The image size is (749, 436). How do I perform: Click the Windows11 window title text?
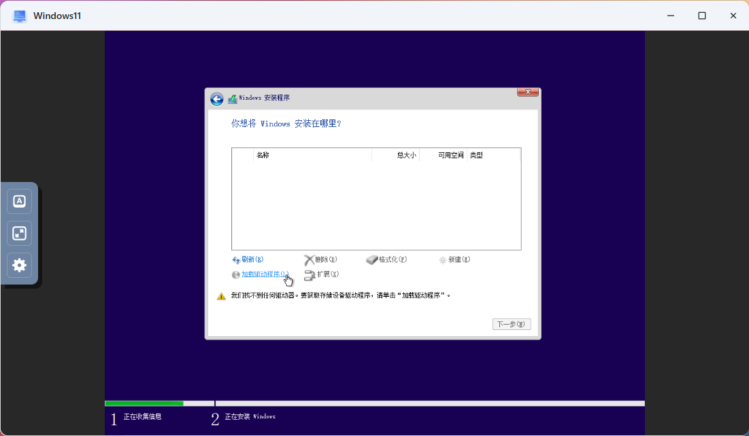(57, 16)
